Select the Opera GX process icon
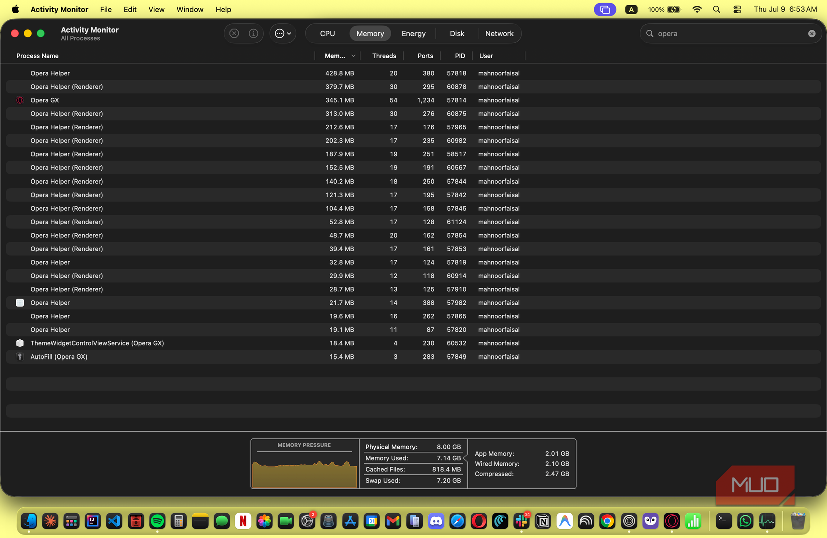Viewport: 827px width, 538px height. (20, 100)
